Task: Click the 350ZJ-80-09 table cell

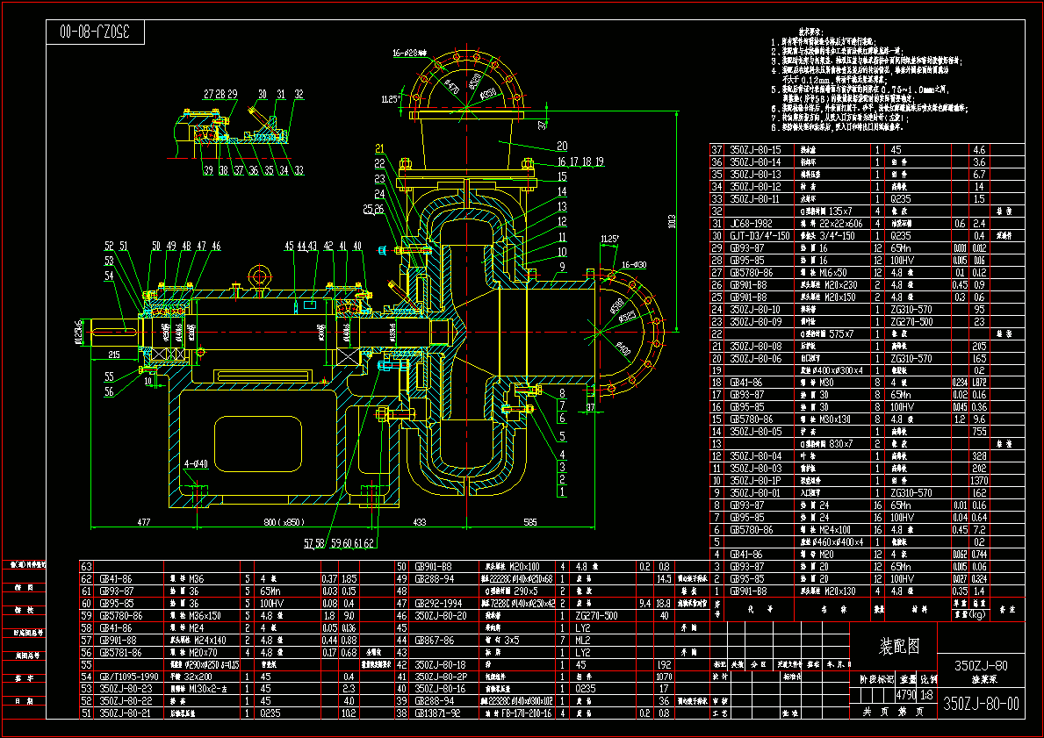Action: pyautogui.click(x=755, y=321)
